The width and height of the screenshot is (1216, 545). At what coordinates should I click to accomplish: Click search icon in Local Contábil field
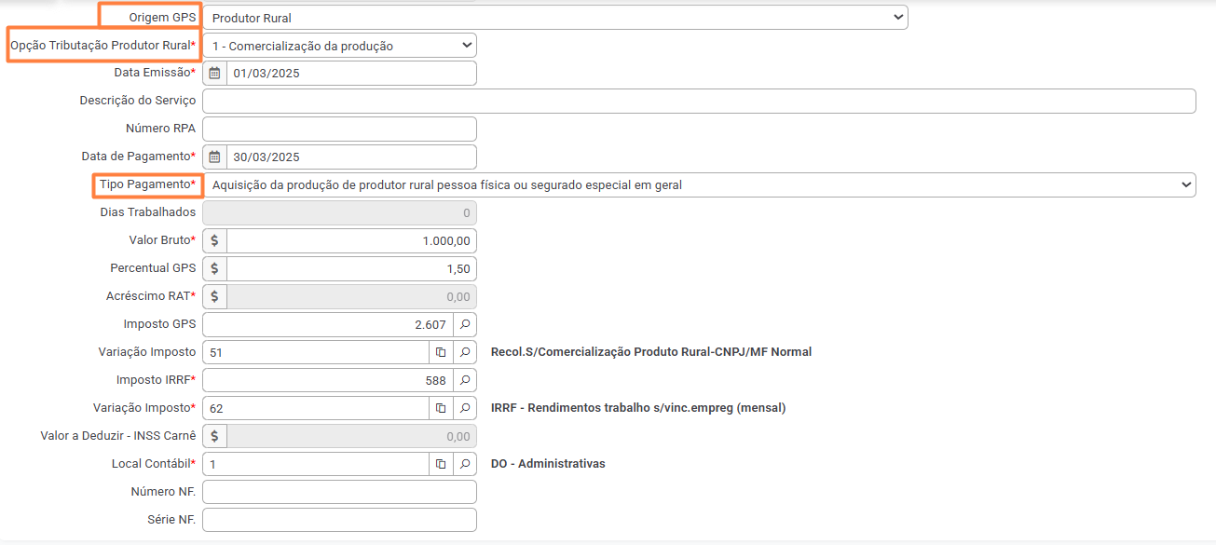coord(465,464)
